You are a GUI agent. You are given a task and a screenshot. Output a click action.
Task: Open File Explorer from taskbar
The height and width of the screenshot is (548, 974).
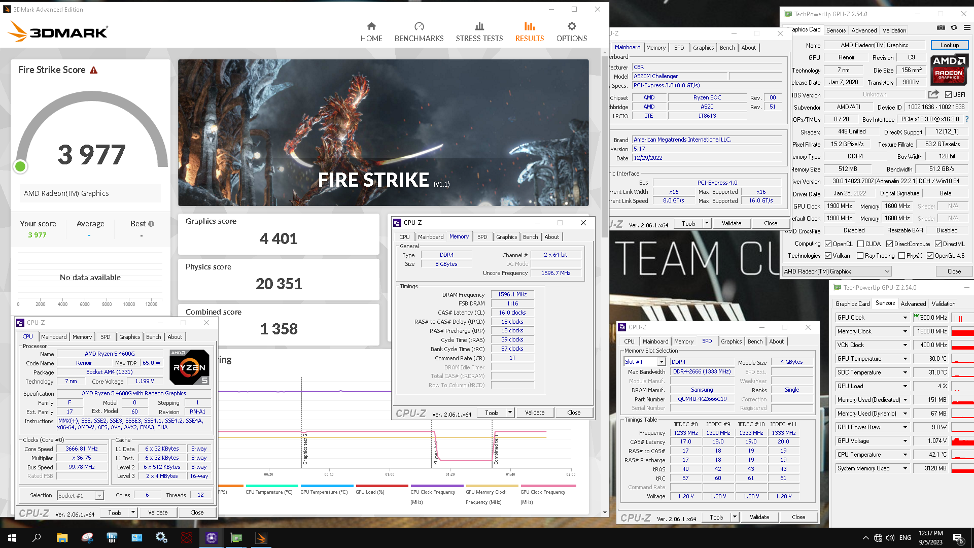pos(62,538)
